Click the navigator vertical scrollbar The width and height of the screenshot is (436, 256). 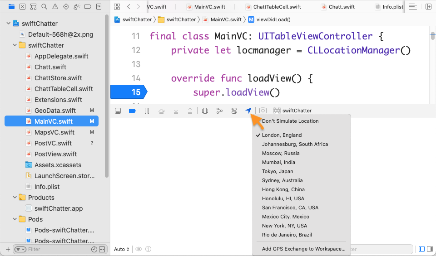107,100
